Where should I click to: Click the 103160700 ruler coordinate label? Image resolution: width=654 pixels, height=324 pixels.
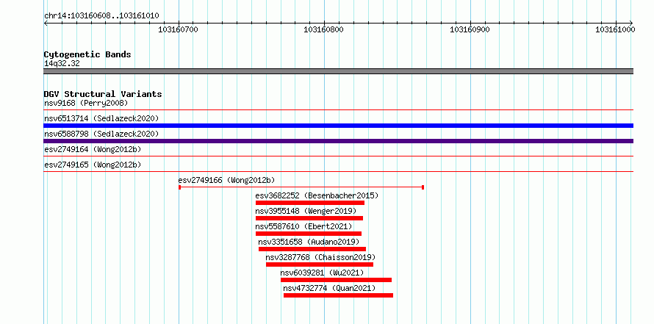click(179, 29)
